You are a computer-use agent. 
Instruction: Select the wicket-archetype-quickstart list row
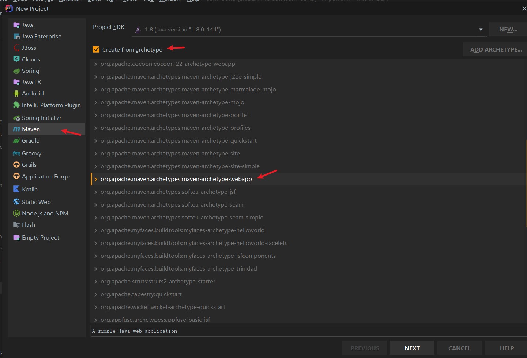pos(163,307)
